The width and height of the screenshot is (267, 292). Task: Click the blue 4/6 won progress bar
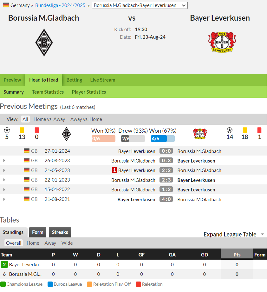tap(163, 139)
